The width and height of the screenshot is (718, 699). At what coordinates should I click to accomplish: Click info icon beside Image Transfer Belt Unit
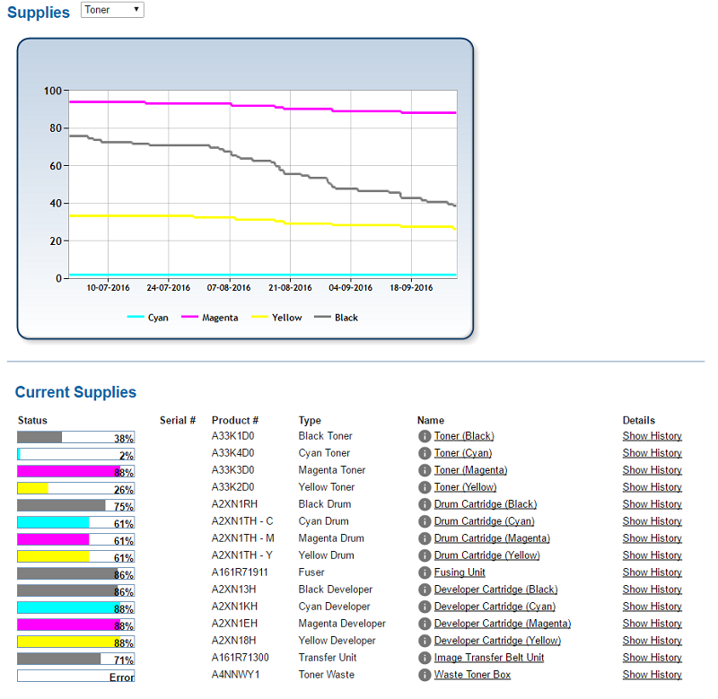[425, 659]
